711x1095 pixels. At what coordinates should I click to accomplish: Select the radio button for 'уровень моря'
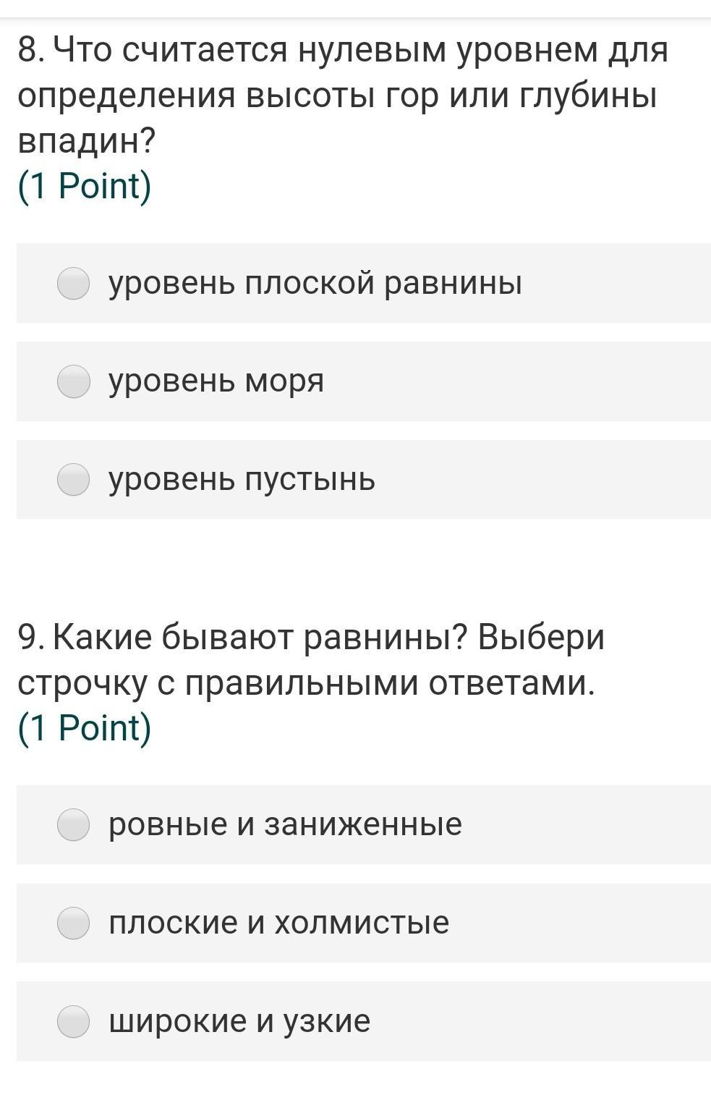pyautogui.click(x=73, y=381)
